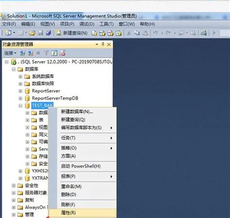
Task: Toggle the auto-hide pin of 对象资源管理器
Action: coord(103,44)
